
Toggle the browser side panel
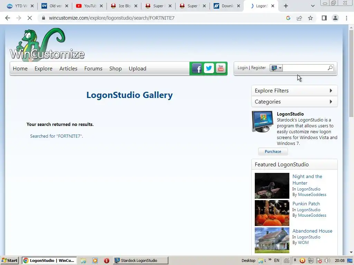click(324, 18)
